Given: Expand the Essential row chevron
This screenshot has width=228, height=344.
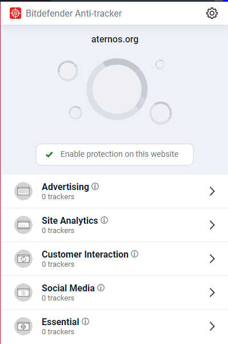Looking at the screenshot, I should tap(212, 326).
